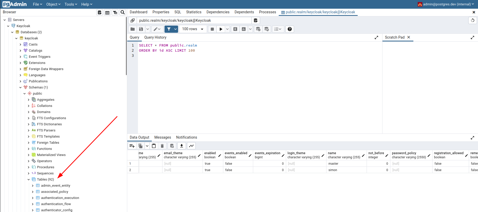Image resolution: width=478 pixels, height=212 pixels.
Task: Expand the query editor with maximize arrows
Action: coord(376,38)
